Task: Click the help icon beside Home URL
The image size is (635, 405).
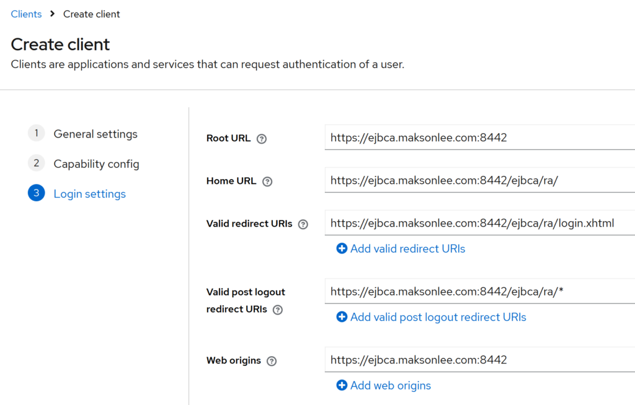Action: 267,181
